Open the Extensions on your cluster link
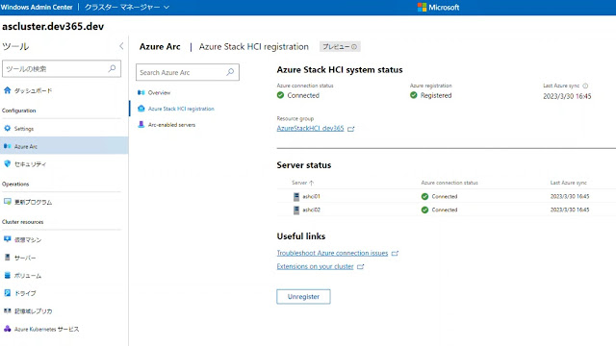 coord(315,266)
